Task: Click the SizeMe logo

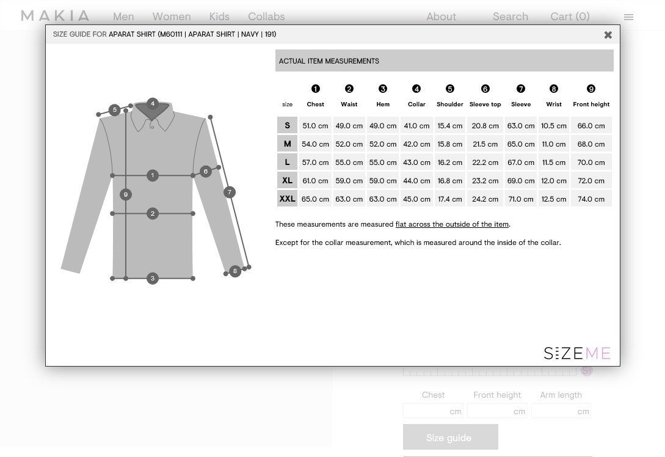Action: click(x=577, y=353)
